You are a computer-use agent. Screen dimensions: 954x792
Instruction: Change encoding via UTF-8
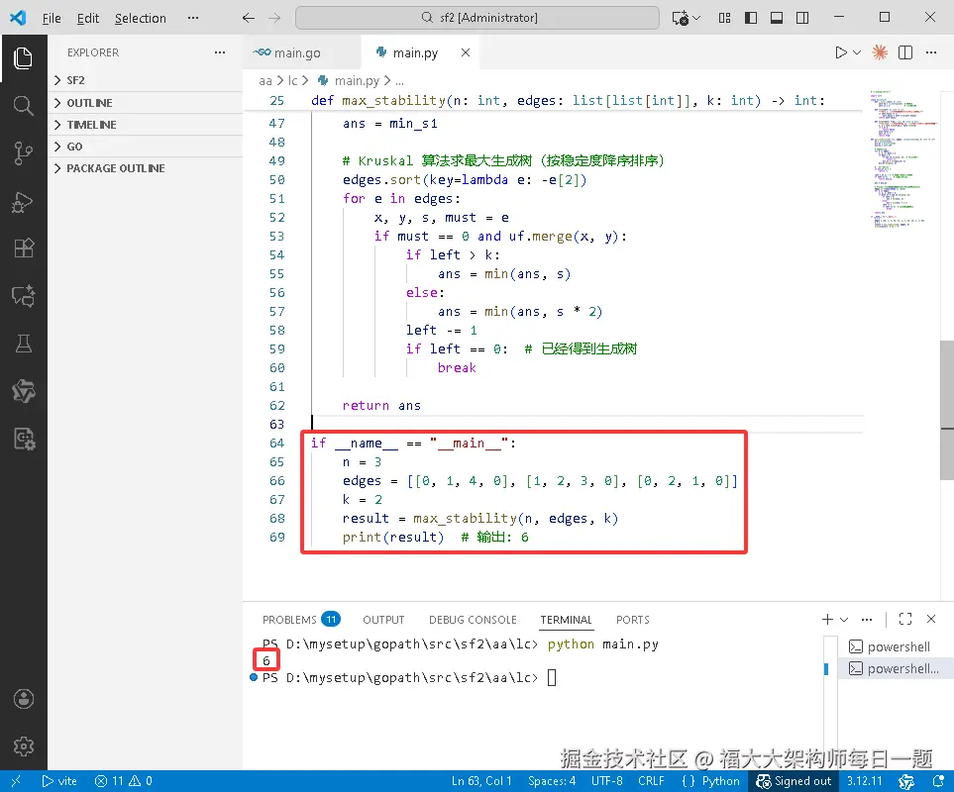606,781
